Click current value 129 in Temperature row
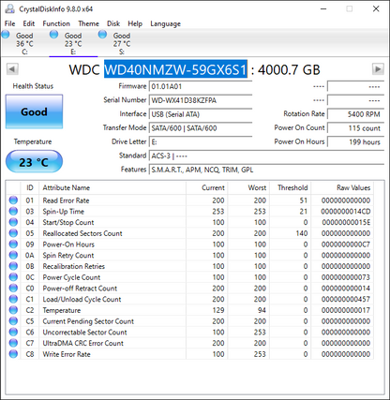 click(x=218, y=310)
